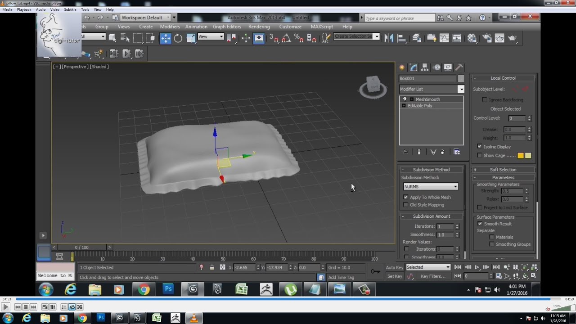Select the Select and Uniform Scale tool

tap(191, 39)
